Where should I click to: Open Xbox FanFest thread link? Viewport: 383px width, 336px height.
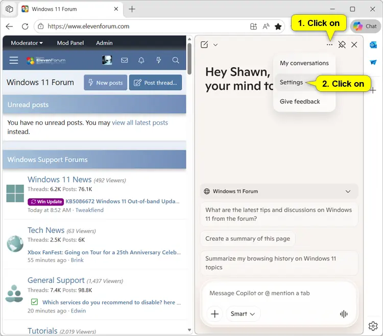click(104, 252)
